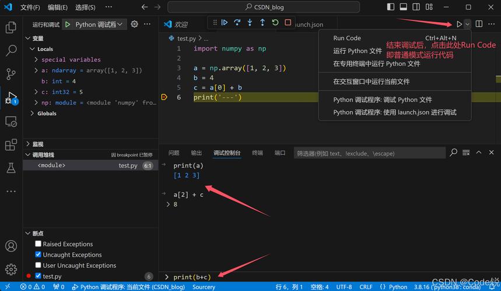Click the debug Step Over icon

click(x=237, y=23)
